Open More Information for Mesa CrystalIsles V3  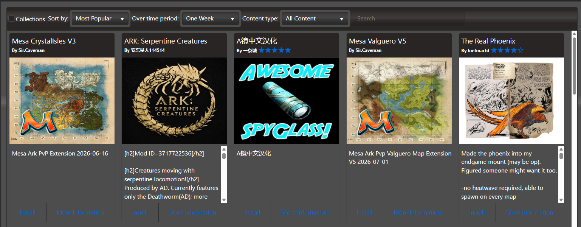[80, 213]
